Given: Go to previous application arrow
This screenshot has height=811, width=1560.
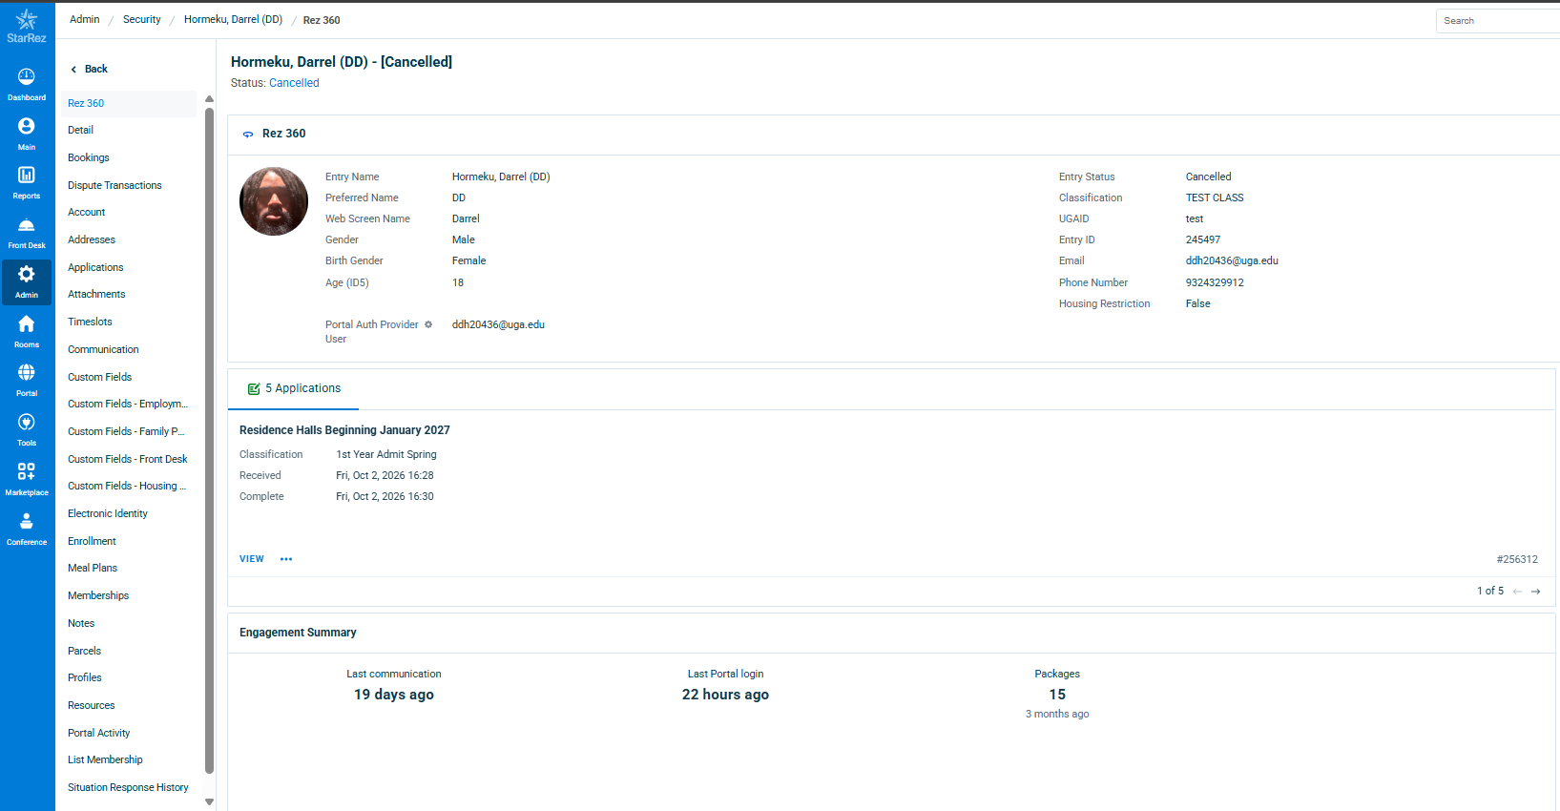Looking at the screenshot, I should pos(1517,592).
